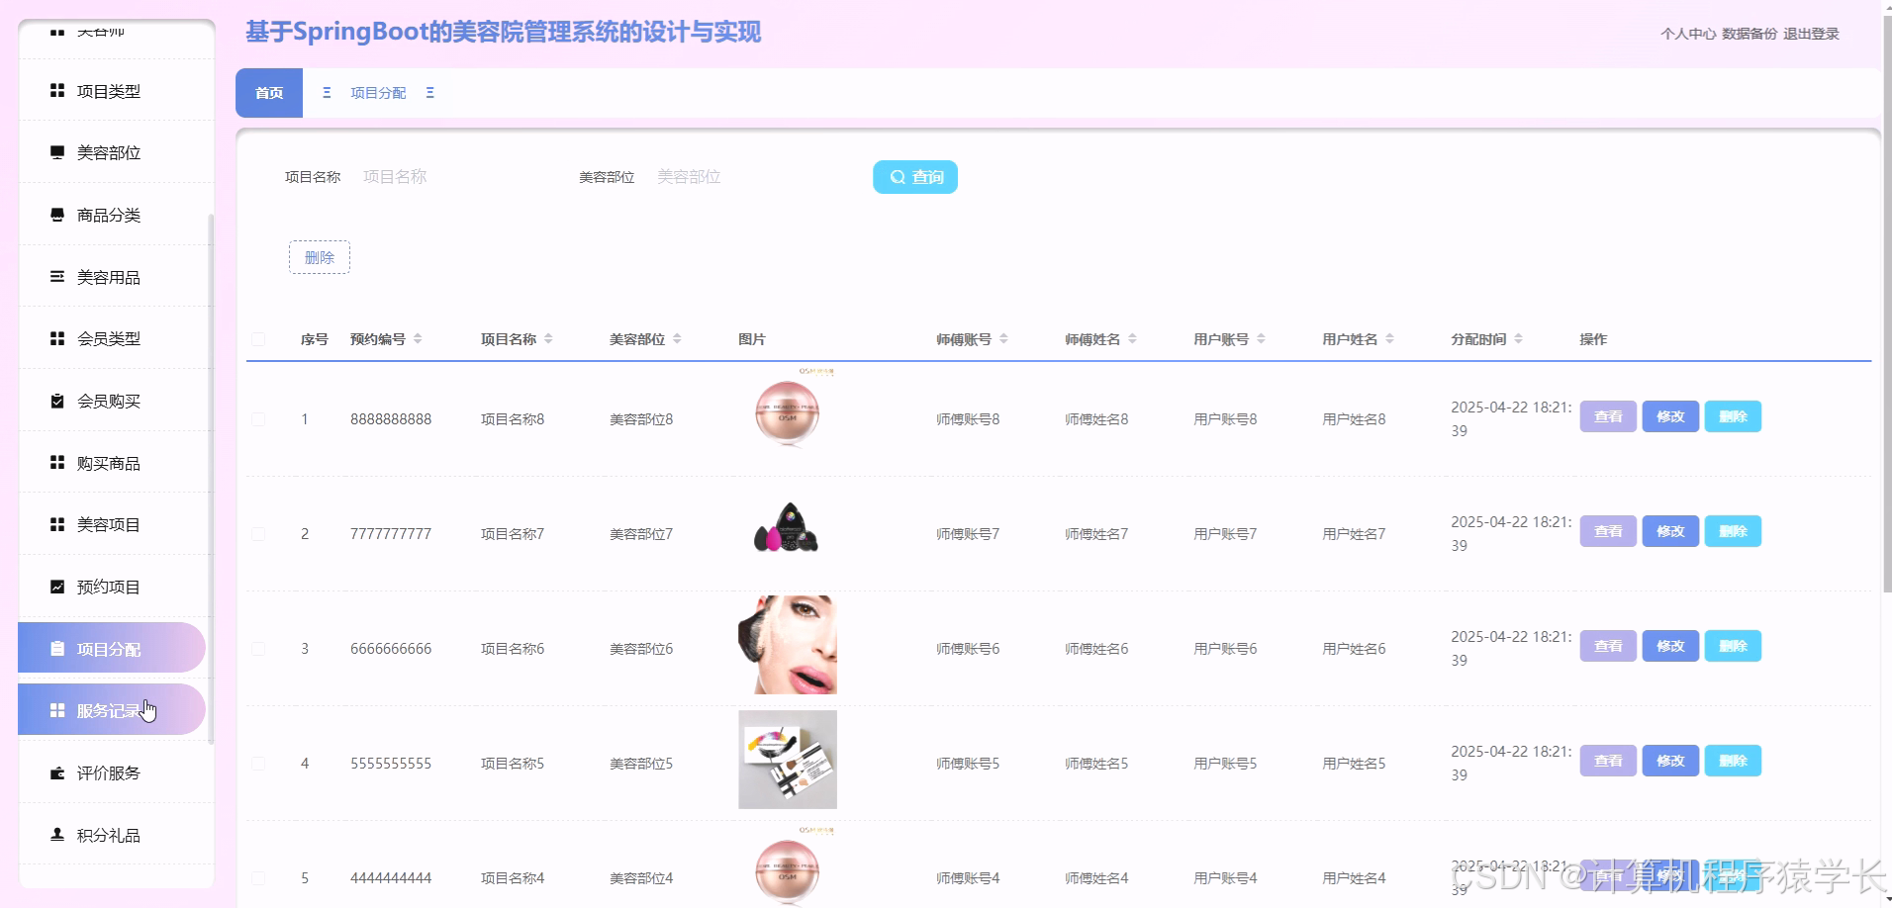Sort by 用户账号 column arrows

(1261, 339)
